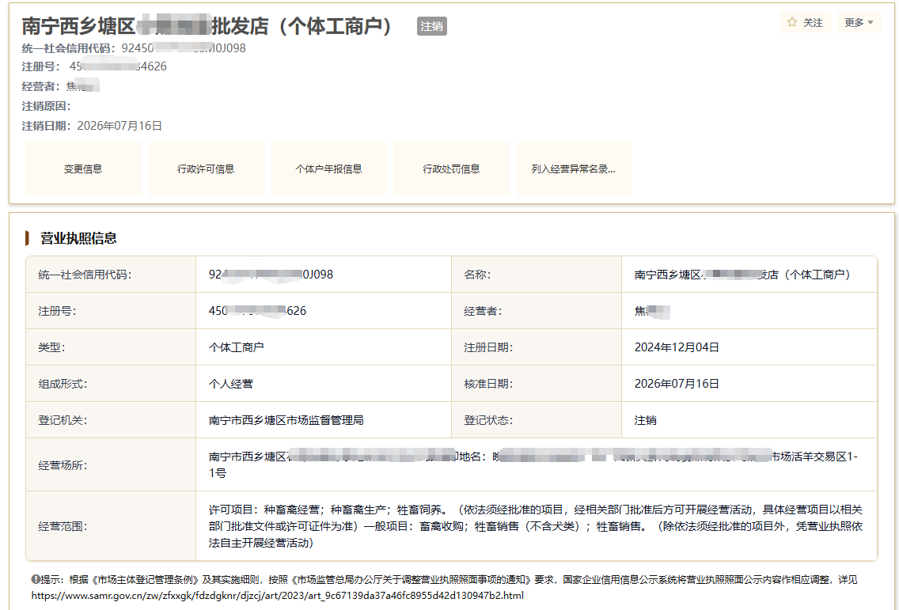Click the star icon beside 关注

pyautogui.click(x=792, y=22)
